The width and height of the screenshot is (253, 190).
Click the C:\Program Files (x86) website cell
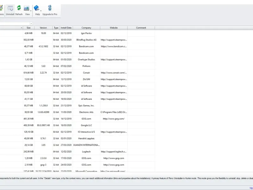tap(114, 112)
